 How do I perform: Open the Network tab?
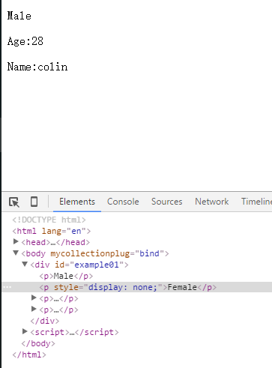(212, 202)
